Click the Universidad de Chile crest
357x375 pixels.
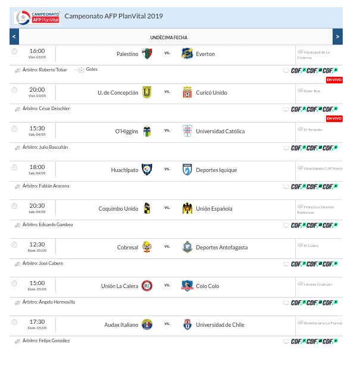187,324
